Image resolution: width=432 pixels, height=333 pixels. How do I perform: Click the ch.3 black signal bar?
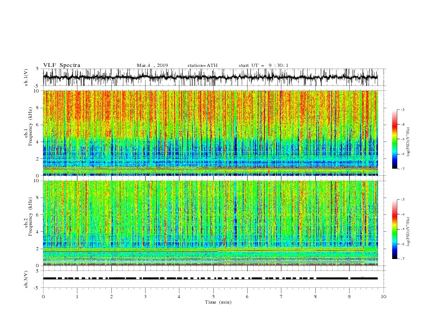(210, 279)
